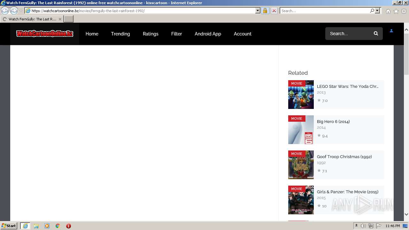Open Windows Explorer folder taskbar icon
Image resolution: width=409 pixels, height=230 pixels.
tap(36, 226)
